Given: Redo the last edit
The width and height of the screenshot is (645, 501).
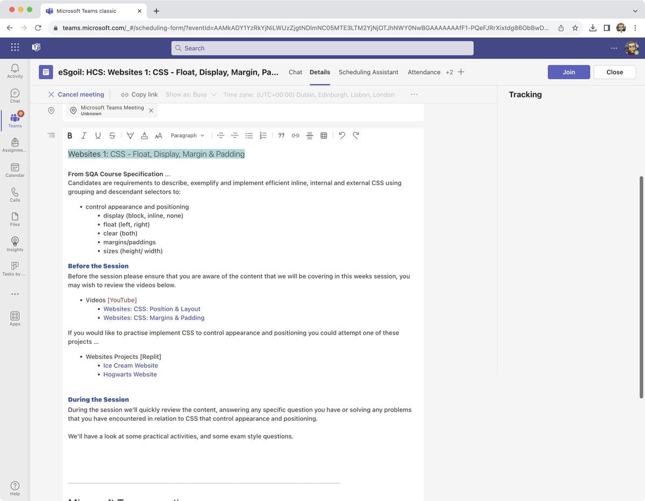Looking at the screenshot, I should (x=356, y=136).
